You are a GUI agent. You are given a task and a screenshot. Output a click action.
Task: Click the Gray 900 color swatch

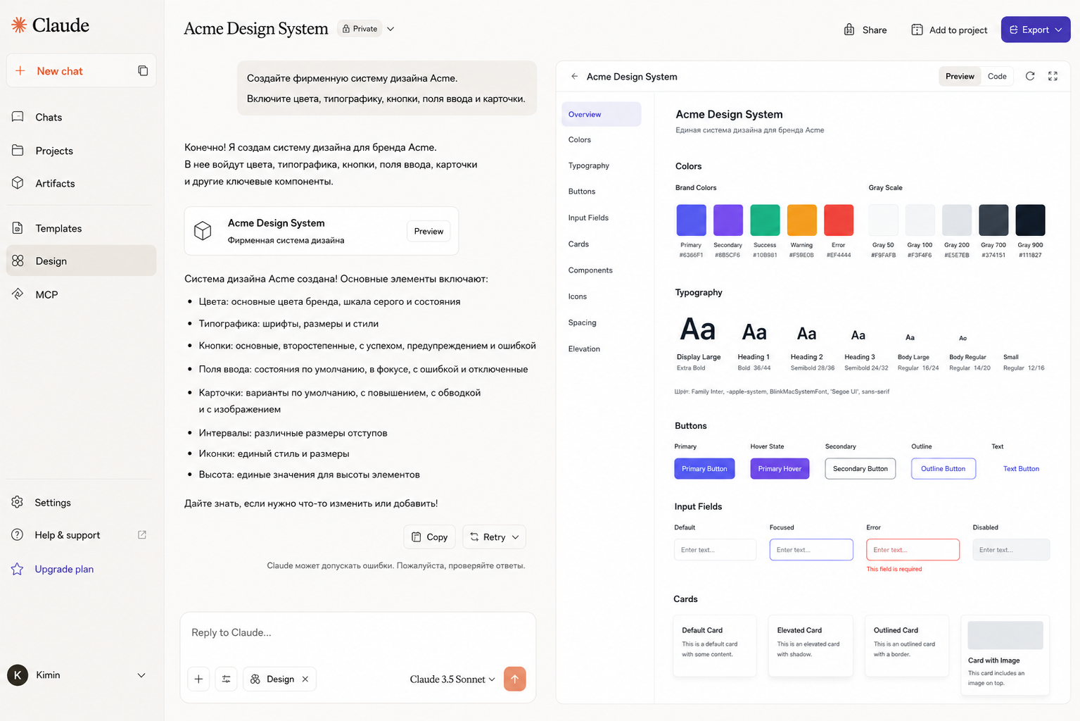pyautogui.click(x=1030, y=220)
